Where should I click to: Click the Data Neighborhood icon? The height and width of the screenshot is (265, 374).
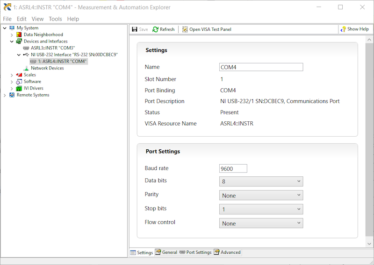pos(19,35)
